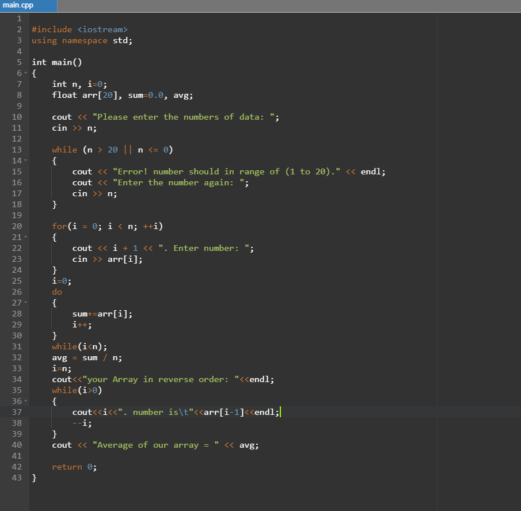Click the closing brace on line 43
This screenshot has height=511, width=521.
coord(33,478)
